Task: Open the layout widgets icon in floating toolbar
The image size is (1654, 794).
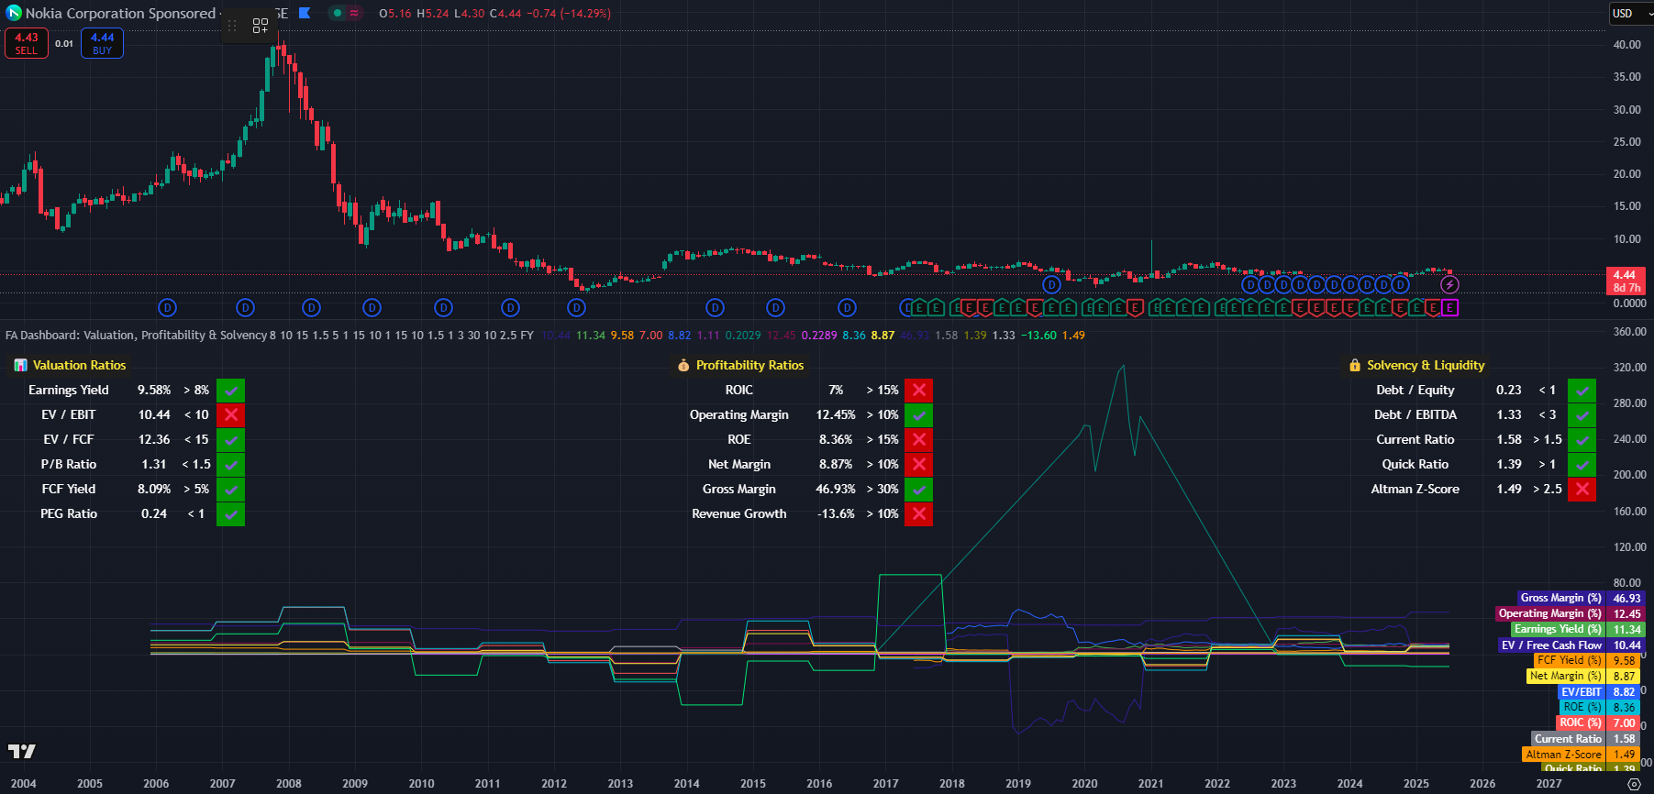Action: pyautogui.click(x=261, y=26)
